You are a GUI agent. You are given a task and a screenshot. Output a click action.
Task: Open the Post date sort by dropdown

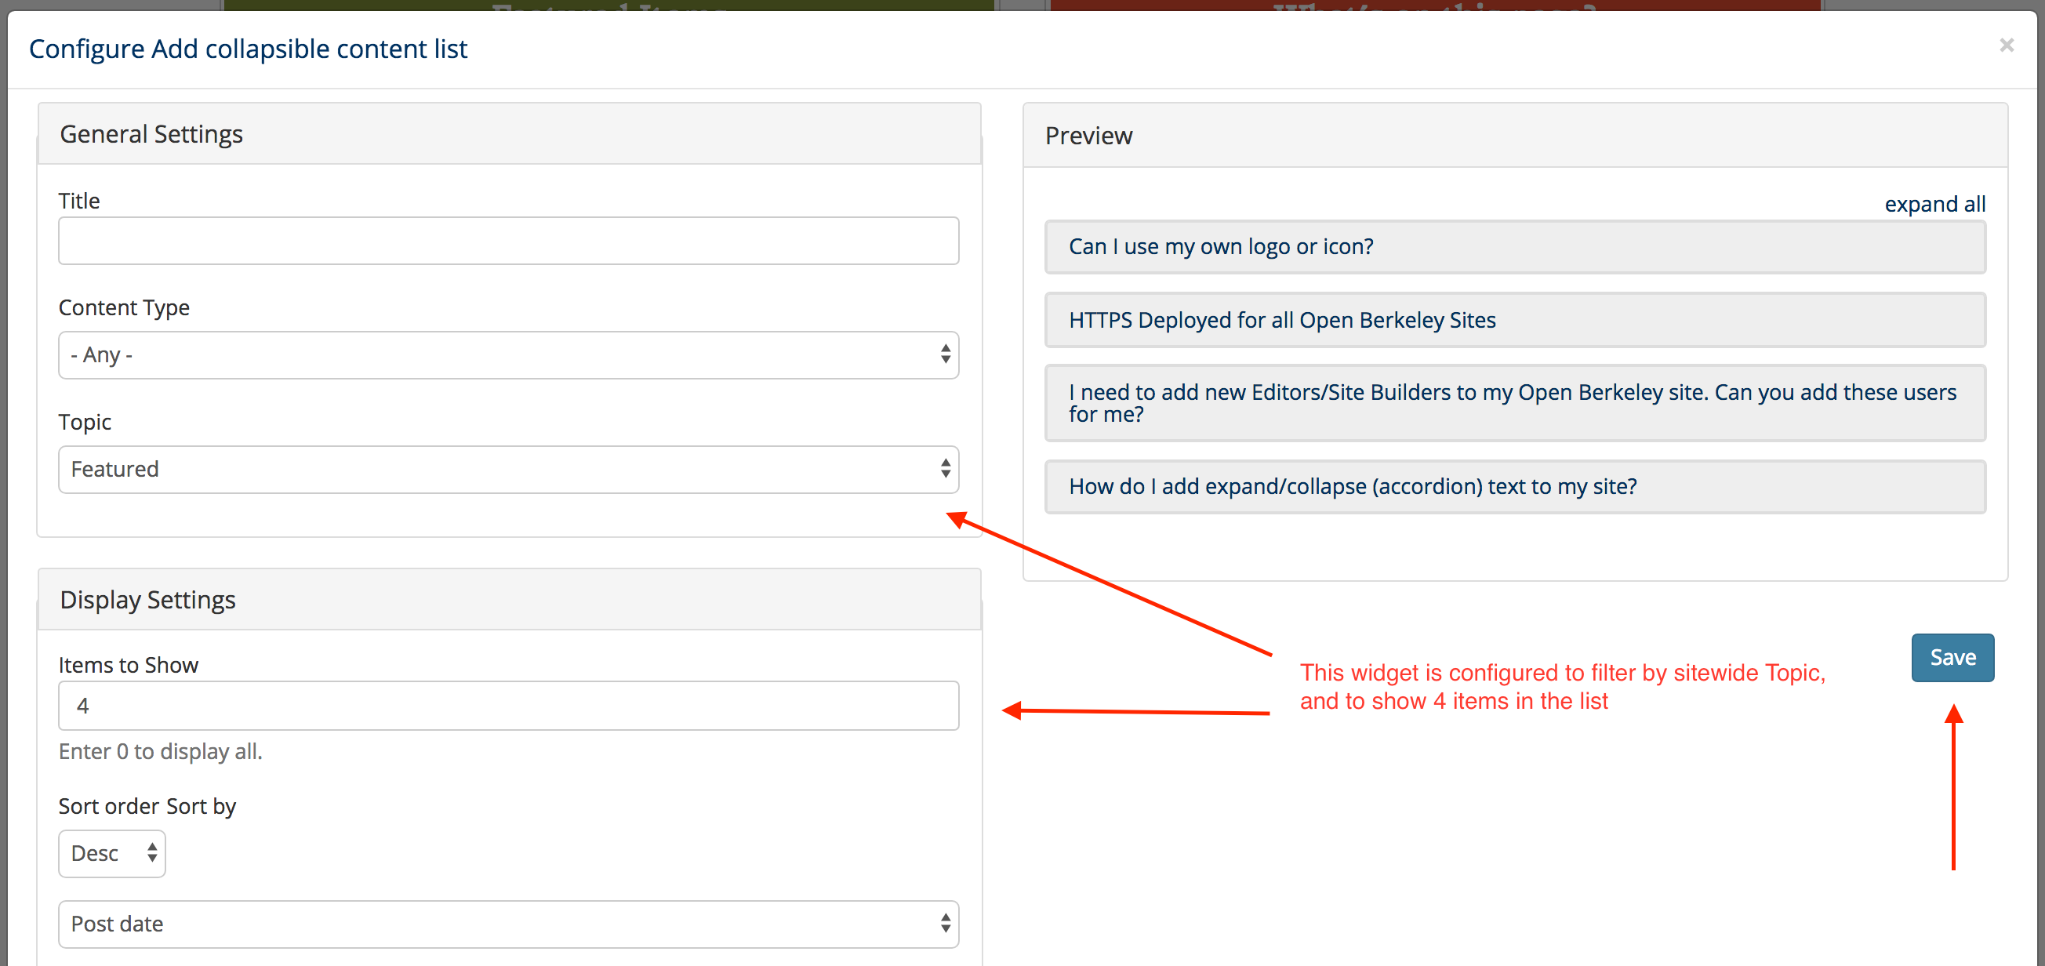click(508, 924)
